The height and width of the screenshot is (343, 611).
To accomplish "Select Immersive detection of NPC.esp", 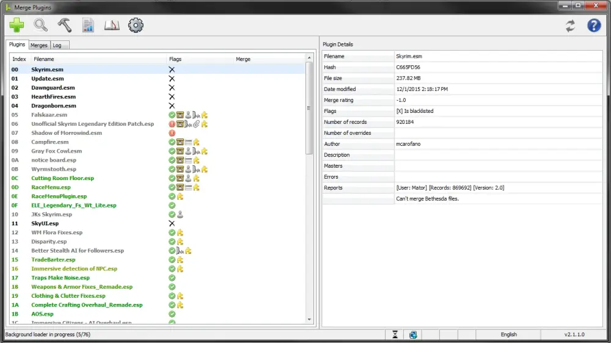I will (74, 269).
